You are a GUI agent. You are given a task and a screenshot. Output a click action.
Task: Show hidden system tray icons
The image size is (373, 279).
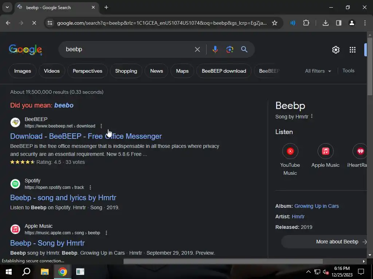[x=308, y=272]
